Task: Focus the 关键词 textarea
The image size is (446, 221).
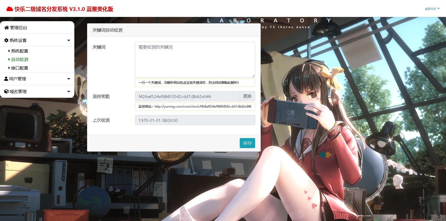Action: (195, 60)
